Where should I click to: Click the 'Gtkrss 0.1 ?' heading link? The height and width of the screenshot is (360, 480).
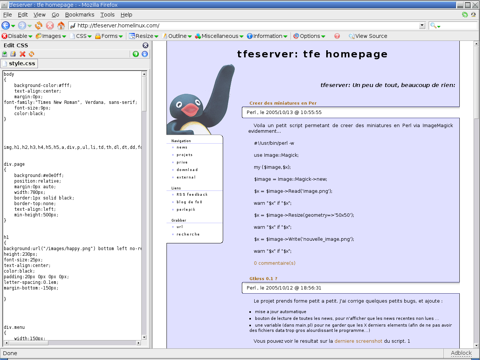[x=264, y=279]
